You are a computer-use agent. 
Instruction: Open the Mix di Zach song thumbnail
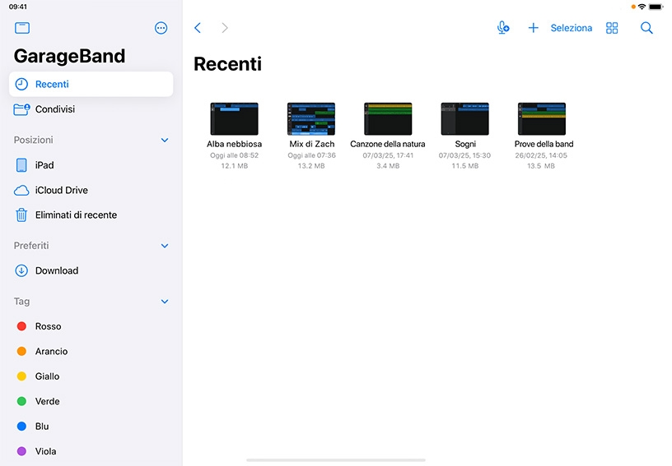point(311,119)
